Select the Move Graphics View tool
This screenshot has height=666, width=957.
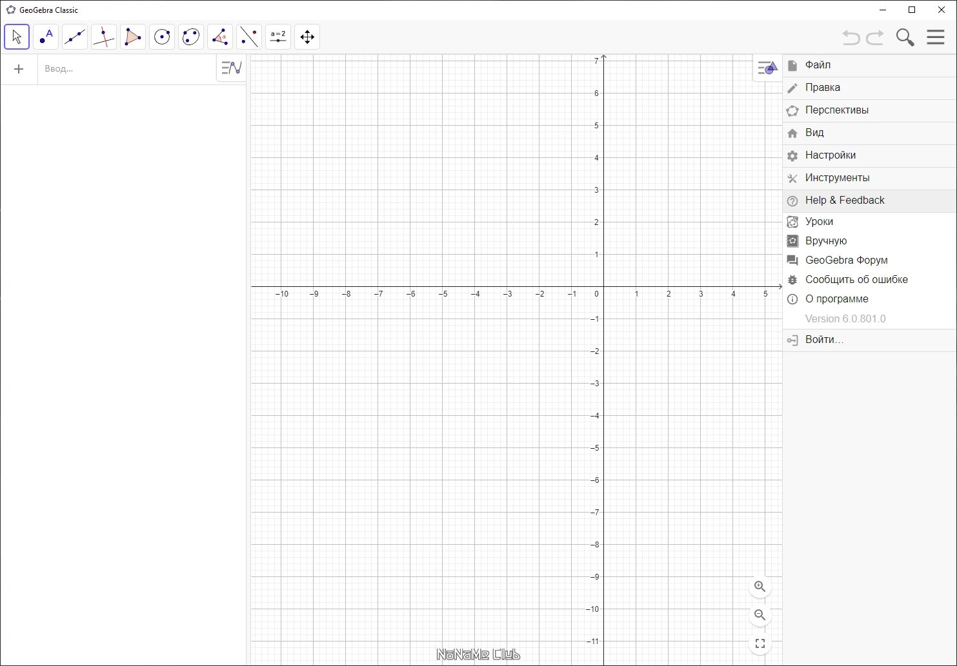tap(307, 37)
